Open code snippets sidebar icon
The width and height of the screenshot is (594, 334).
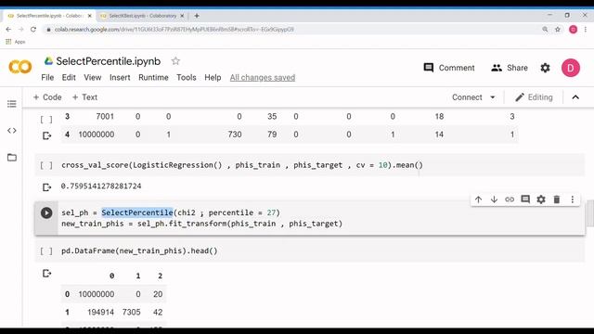pos(12,131)
